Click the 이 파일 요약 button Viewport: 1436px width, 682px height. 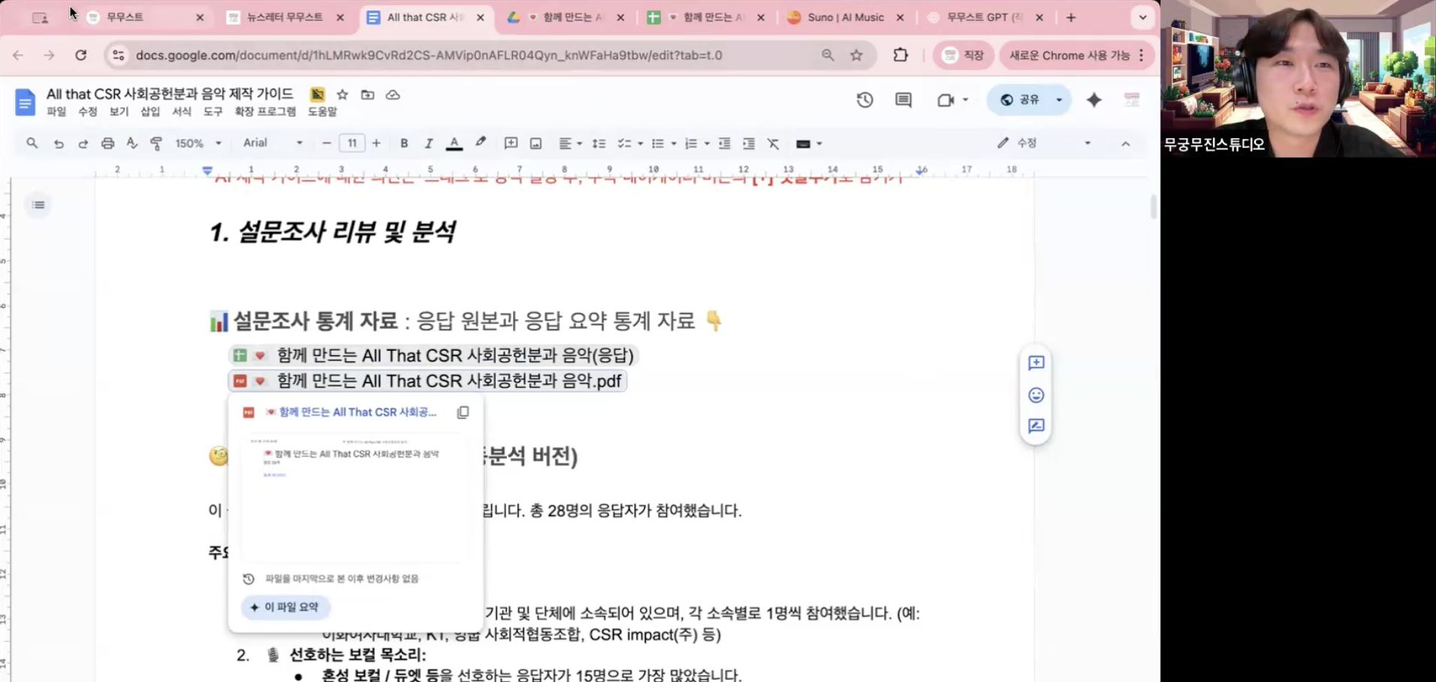(x=285, y=607)
